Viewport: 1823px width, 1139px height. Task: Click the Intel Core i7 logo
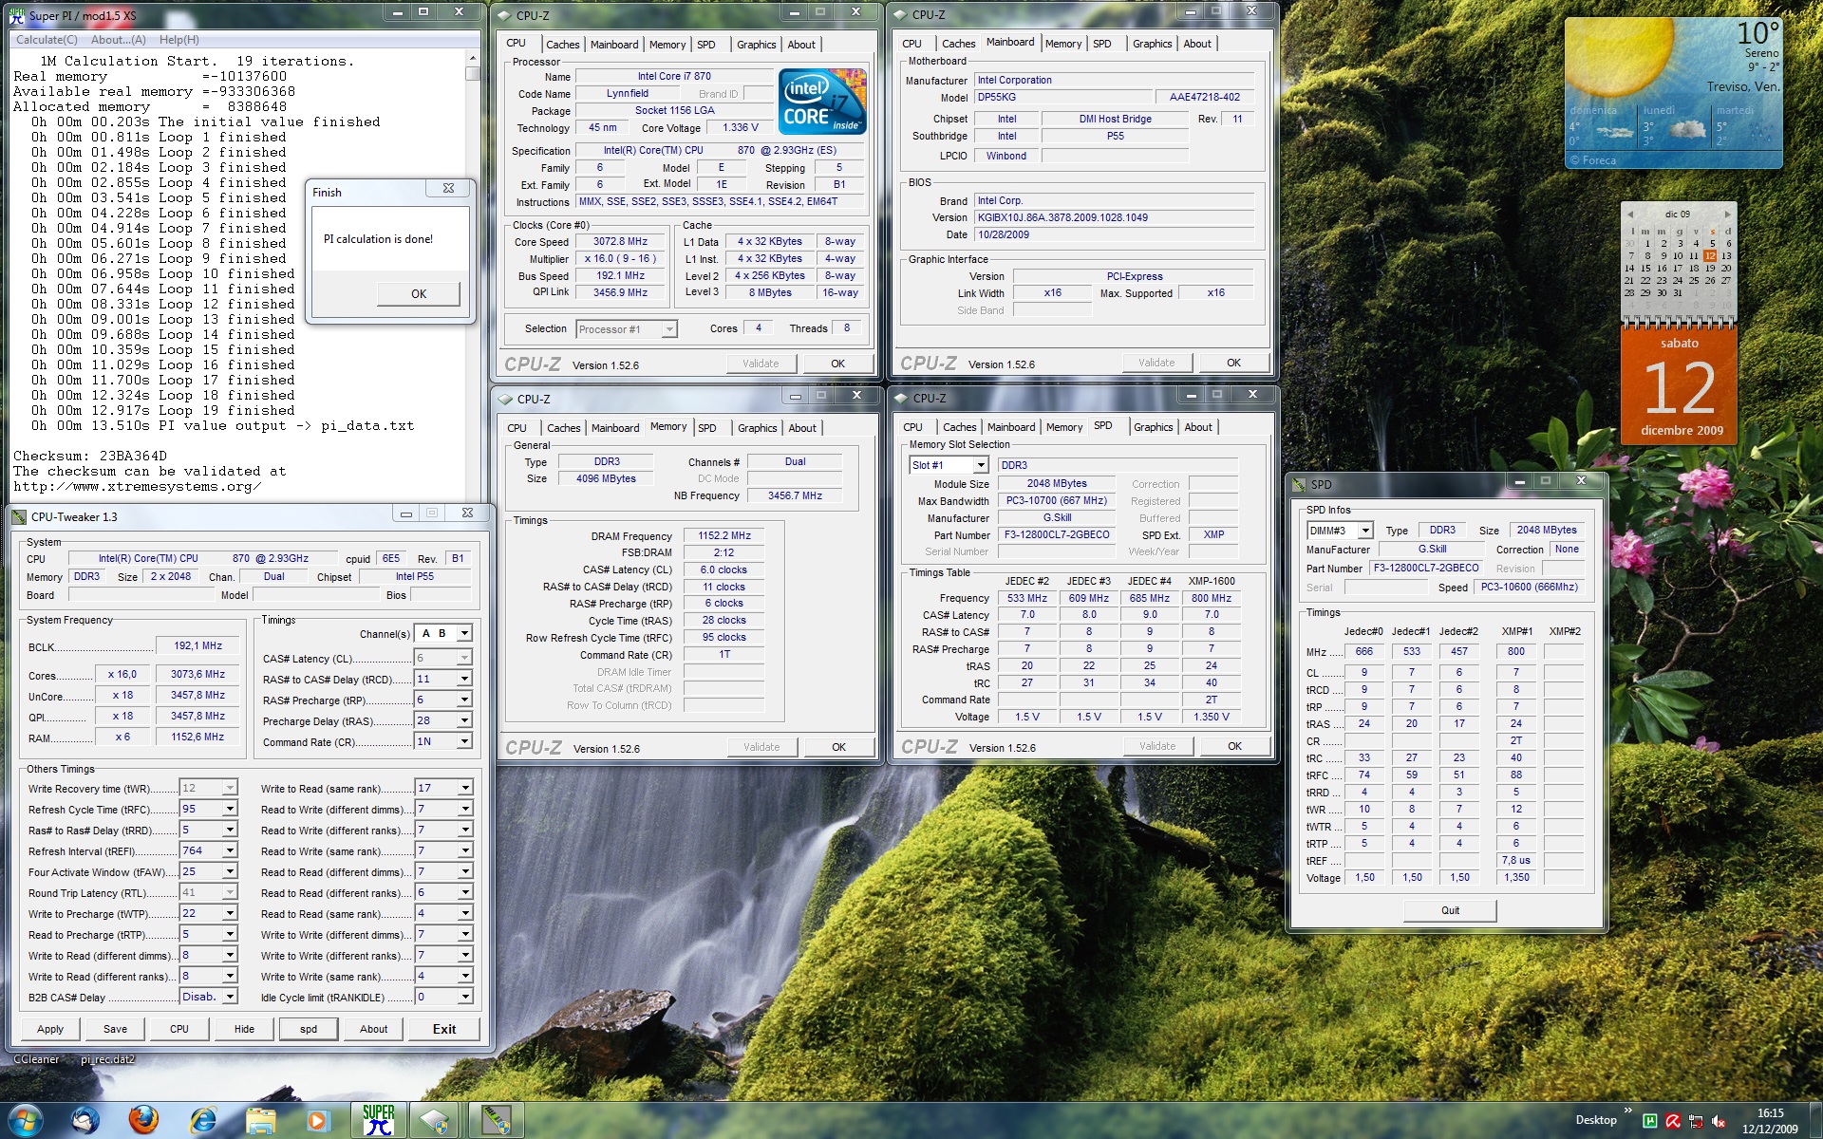(x=822, y=102)
